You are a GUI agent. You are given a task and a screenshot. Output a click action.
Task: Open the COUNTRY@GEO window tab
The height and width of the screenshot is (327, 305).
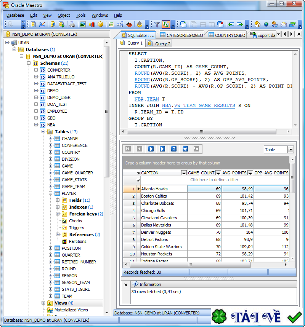[x=227, y=35]
